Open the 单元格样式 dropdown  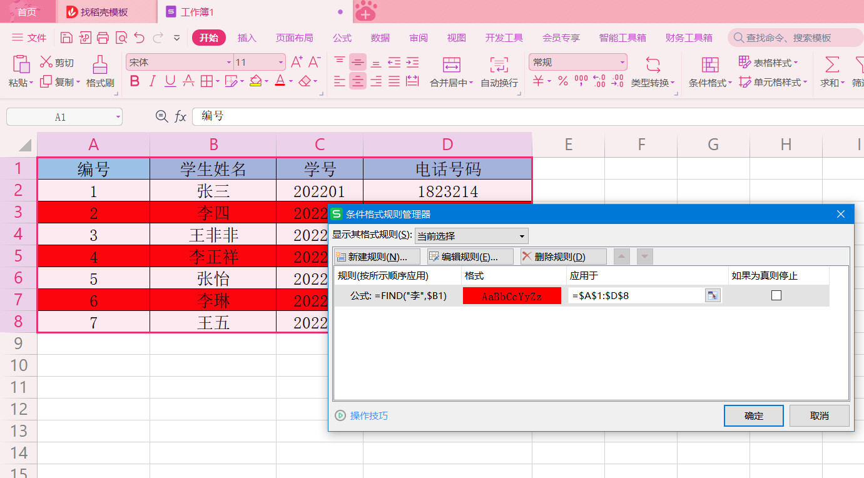tap(773, 82)
